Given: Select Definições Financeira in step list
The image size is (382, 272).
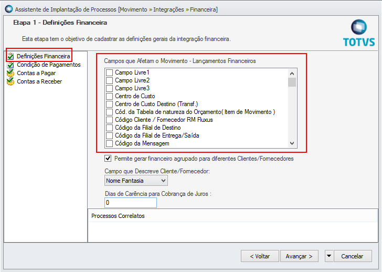Looking at the screenshot, I should click(44, 56).
